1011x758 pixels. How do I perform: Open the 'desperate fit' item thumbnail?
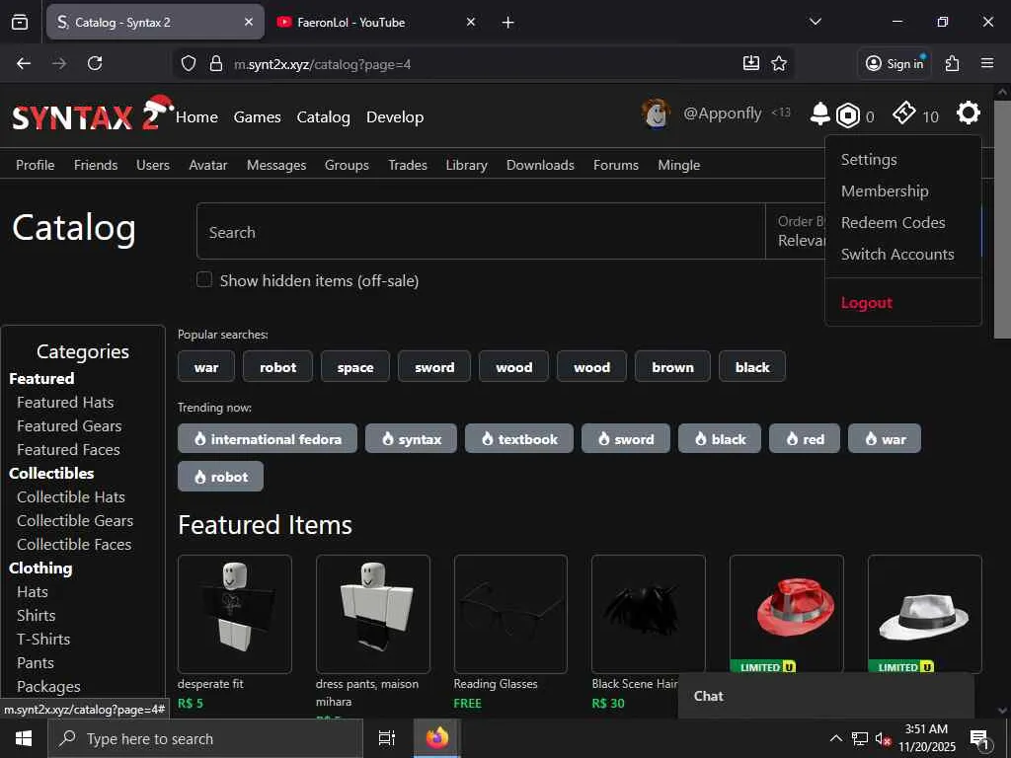(235, 614)
